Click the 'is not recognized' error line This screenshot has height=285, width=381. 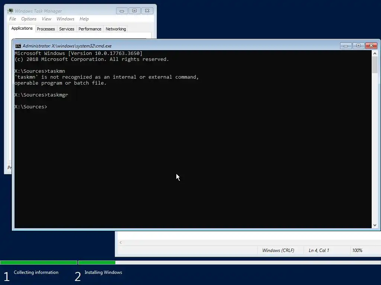[x=107, y=77]
